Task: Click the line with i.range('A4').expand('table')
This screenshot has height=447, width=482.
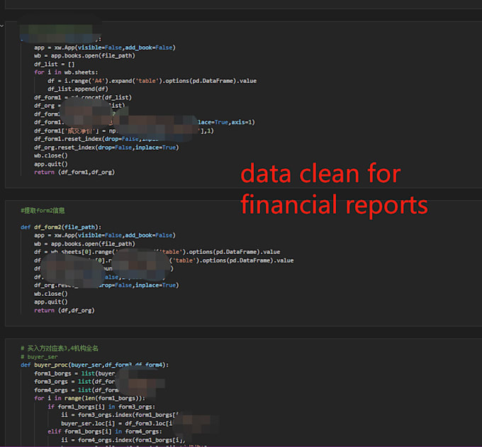Action: click(x=152, y=81)
